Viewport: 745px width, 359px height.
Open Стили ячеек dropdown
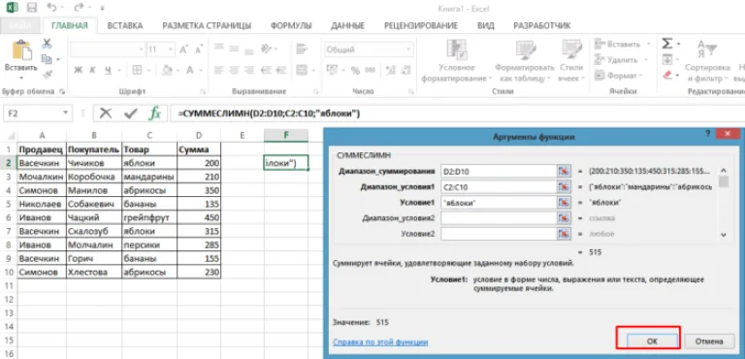(x=572, y=60)
